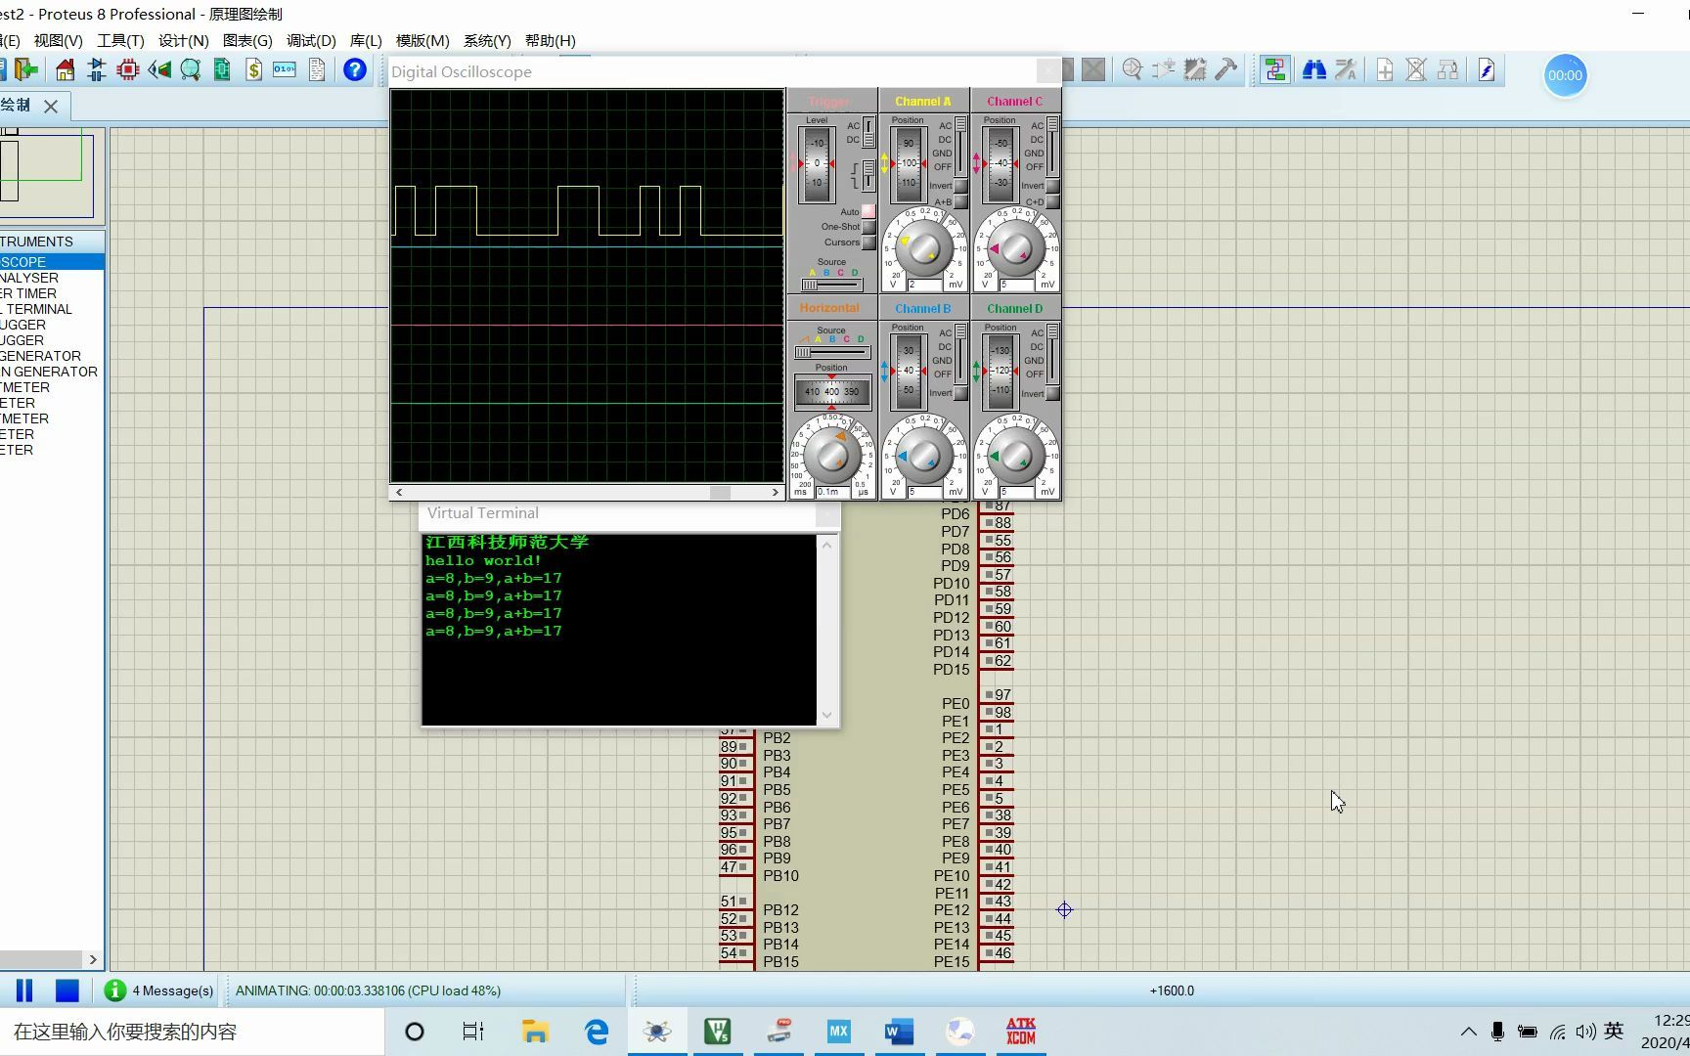
Task: Click the lightning bolt netlist icon
Action: [x=1488, y=68]
